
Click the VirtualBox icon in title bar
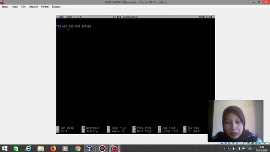pyautogui.click(x=2, y=2)
